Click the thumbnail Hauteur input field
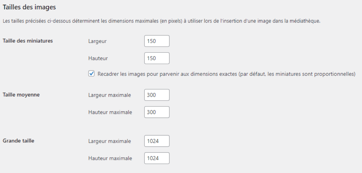The height and width of the screenshot is (173, 362). [157, 59]
